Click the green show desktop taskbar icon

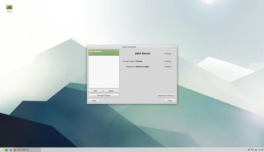pyautogui.click(x=7, y=150)
